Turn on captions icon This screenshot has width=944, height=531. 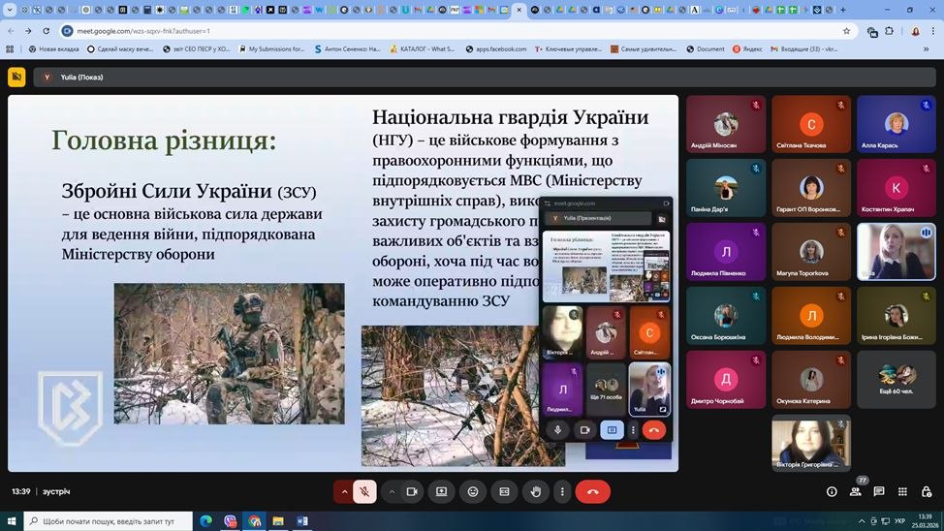click(504, 491)
